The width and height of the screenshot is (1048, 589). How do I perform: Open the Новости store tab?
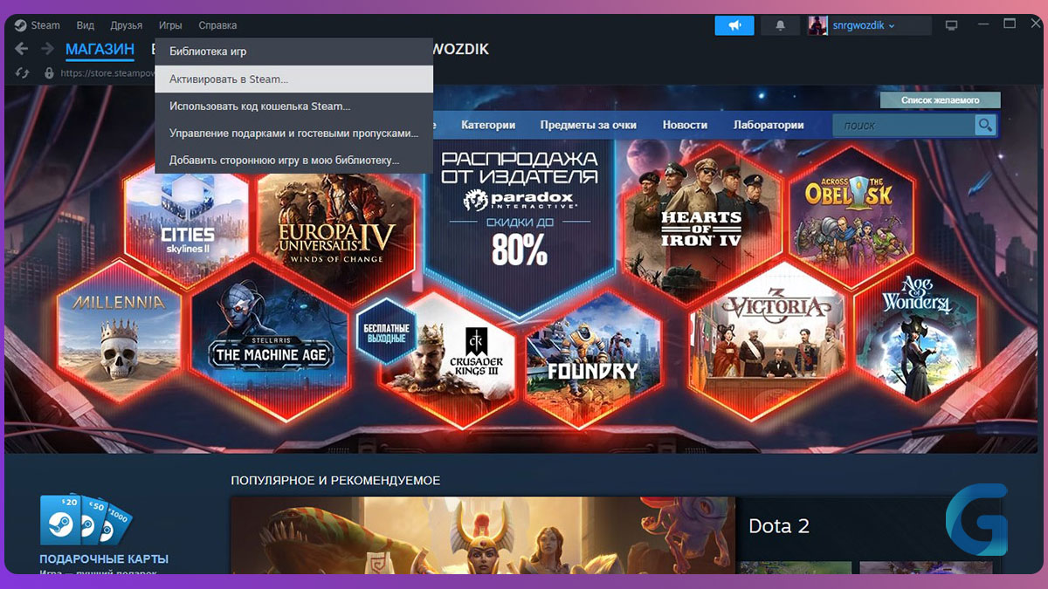[685, 125]
